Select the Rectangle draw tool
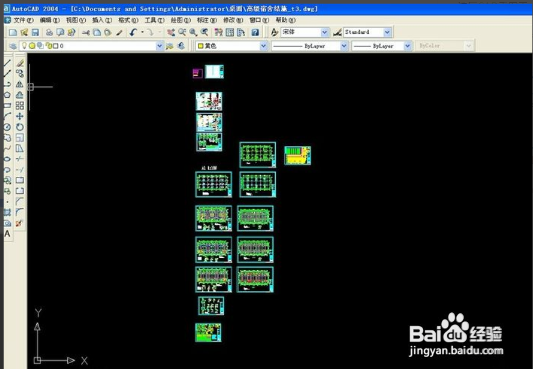533x369 pixels. [x=7, y=106]
